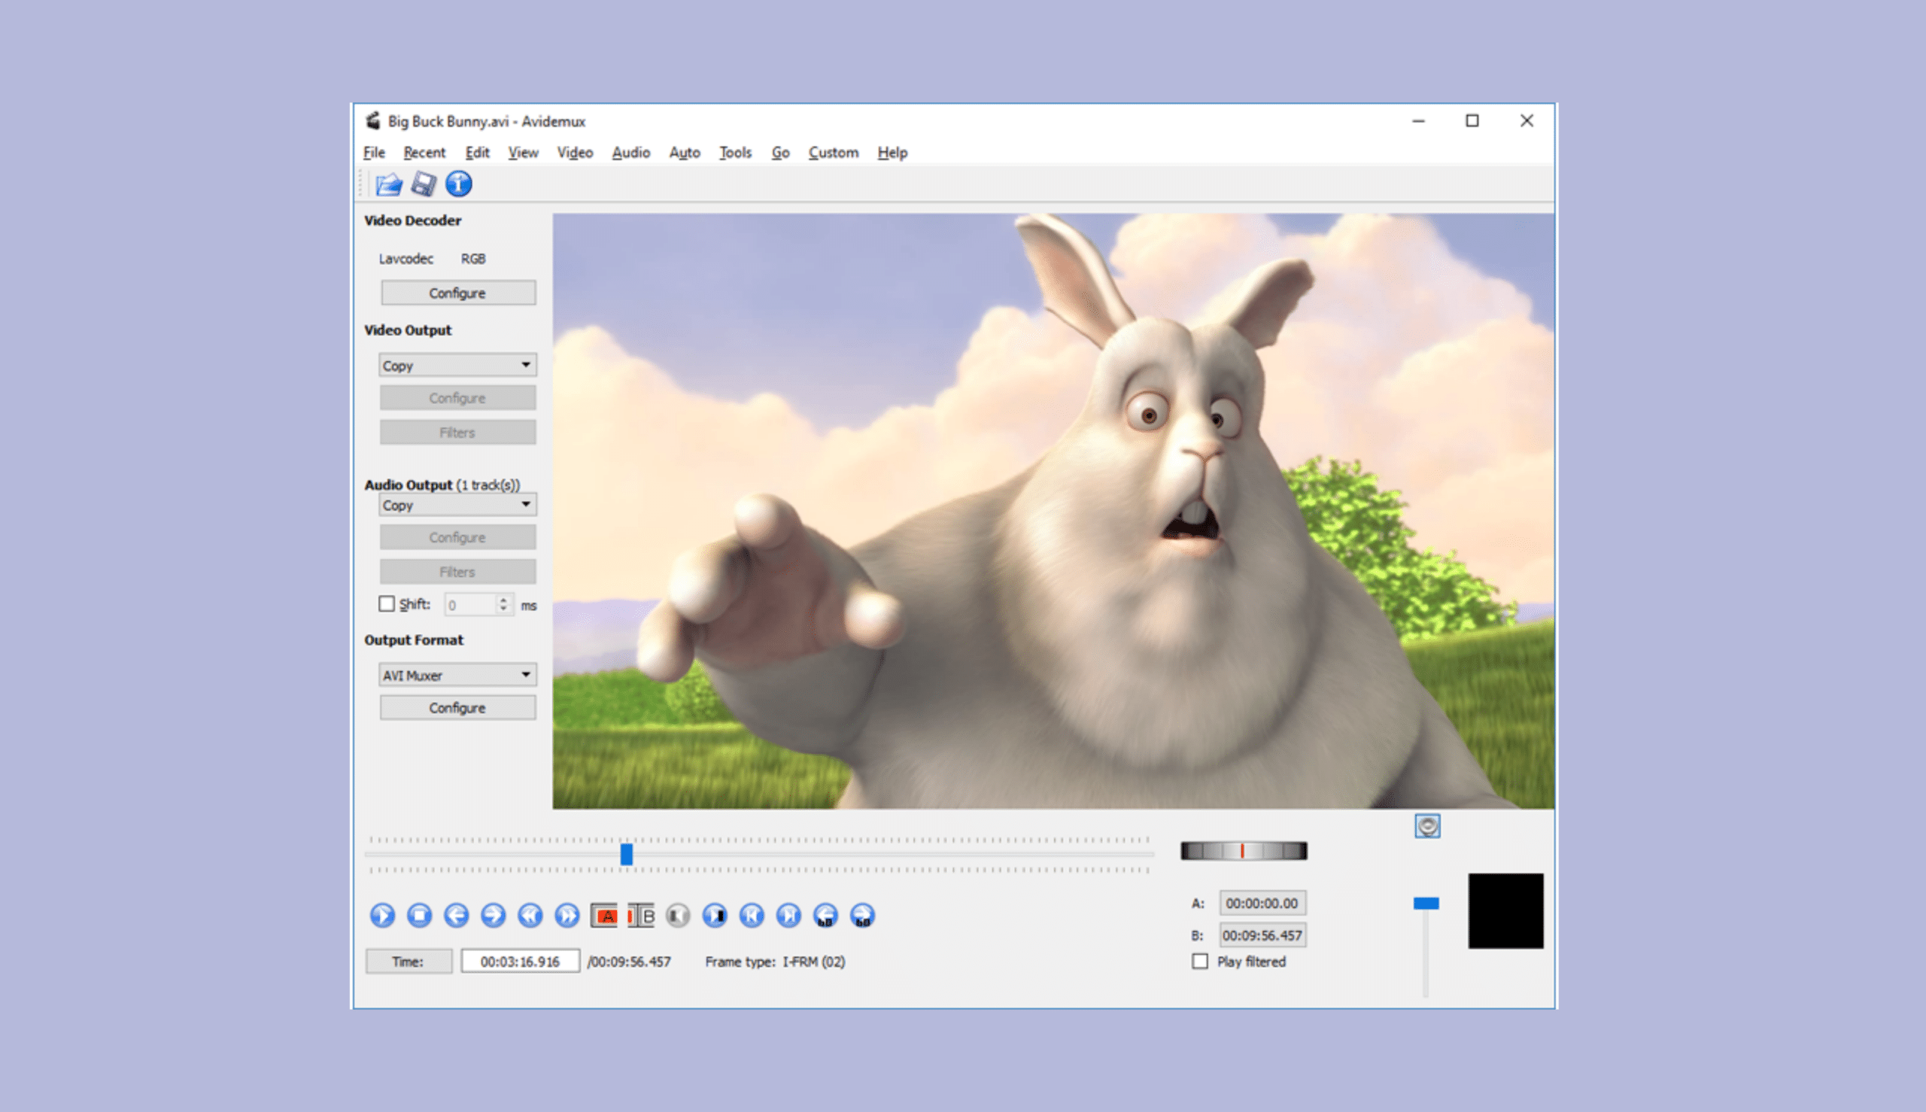Minimize the Avidemux window
Viewport: 1926px width, 1112px height.
tap(1418, 120)
